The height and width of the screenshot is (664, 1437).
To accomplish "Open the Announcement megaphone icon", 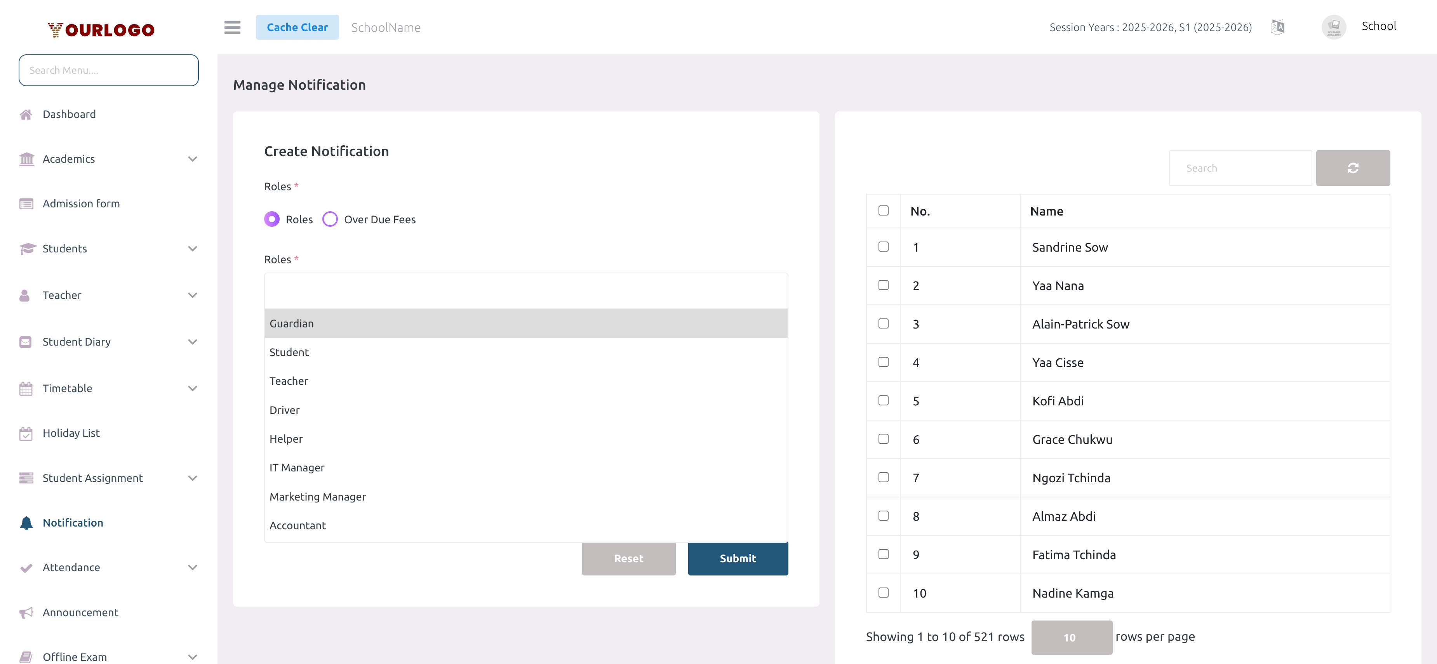I will [x=26, y=612].
